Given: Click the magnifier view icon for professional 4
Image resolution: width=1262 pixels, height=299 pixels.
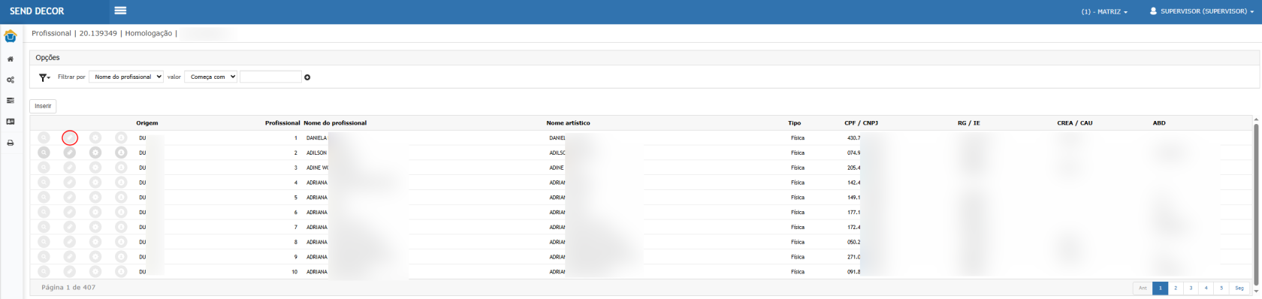Looking at the screenshot, I should 44,183.
